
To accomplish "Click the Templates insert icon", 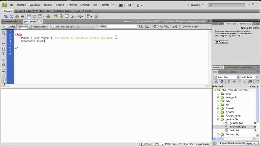I will point(89,16).
